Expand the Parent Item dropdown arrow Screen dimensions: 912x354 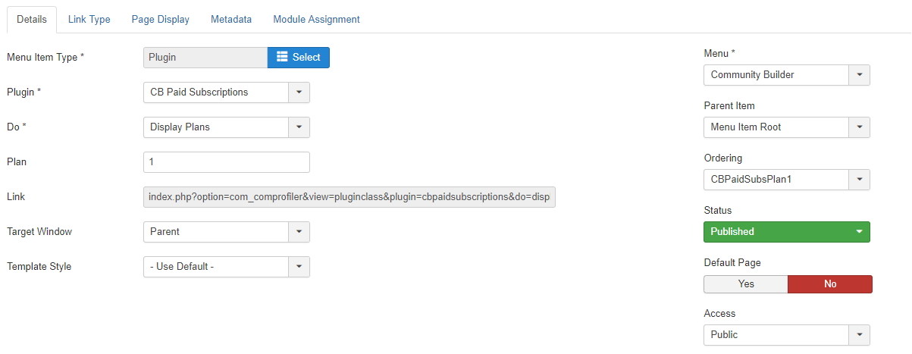coord(859,127)
